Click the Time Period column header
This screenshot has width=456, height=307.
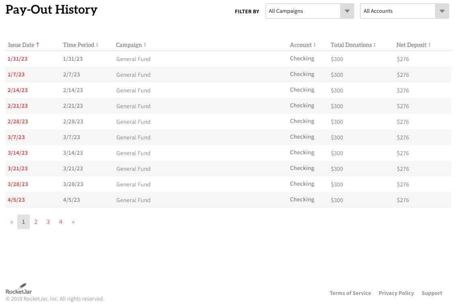tap(78, 45)
